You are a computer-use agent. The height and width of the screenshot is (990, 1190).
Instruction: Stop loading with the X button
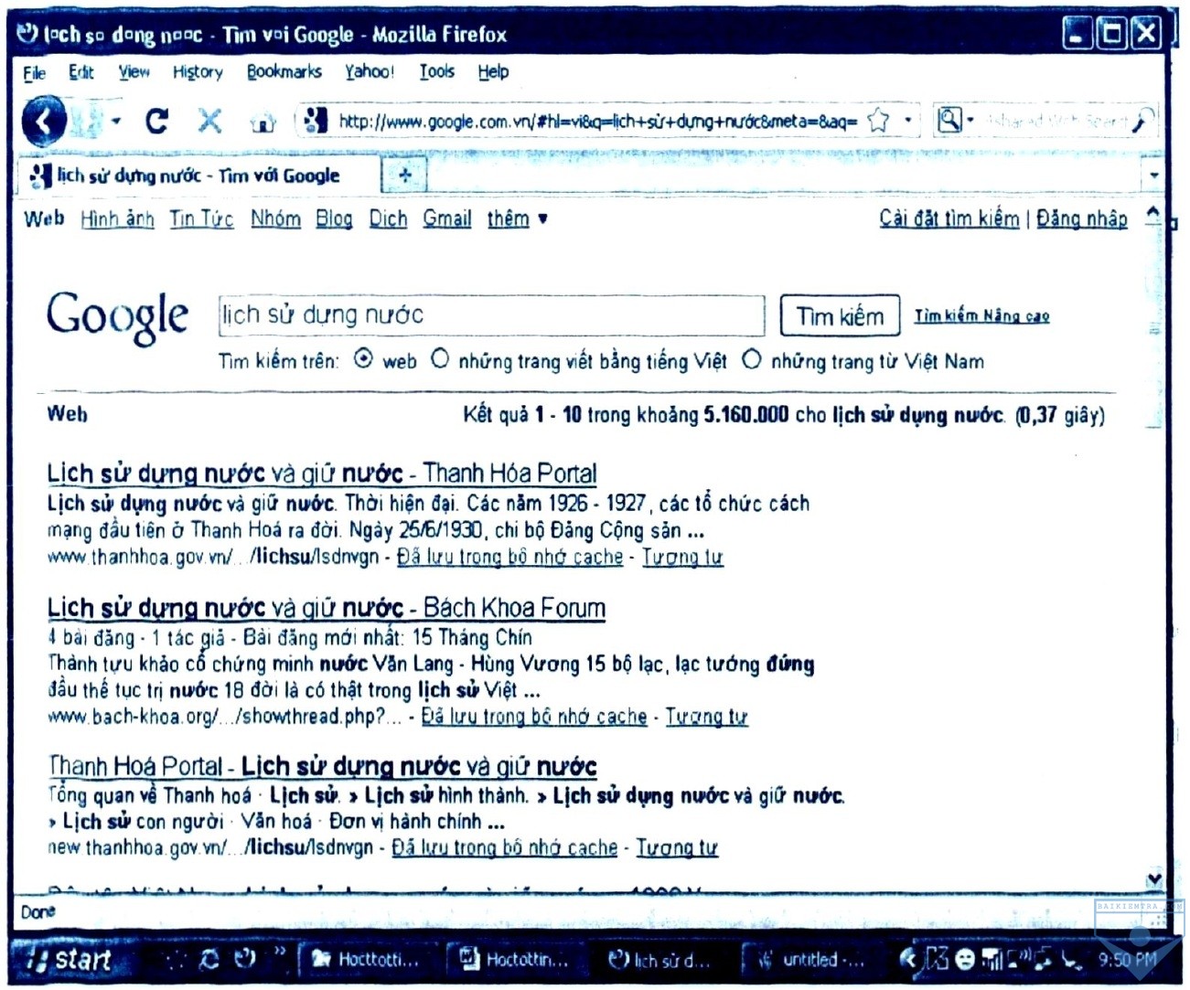click(x=209, y=120)
